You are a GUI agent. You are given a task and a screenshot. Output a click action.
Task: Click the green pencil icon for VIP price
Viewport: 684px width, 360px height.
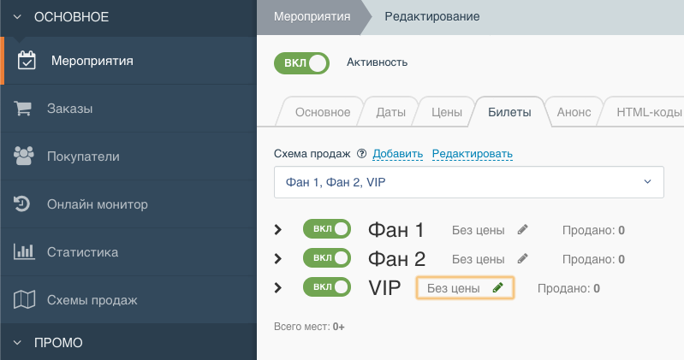(497, 287)
